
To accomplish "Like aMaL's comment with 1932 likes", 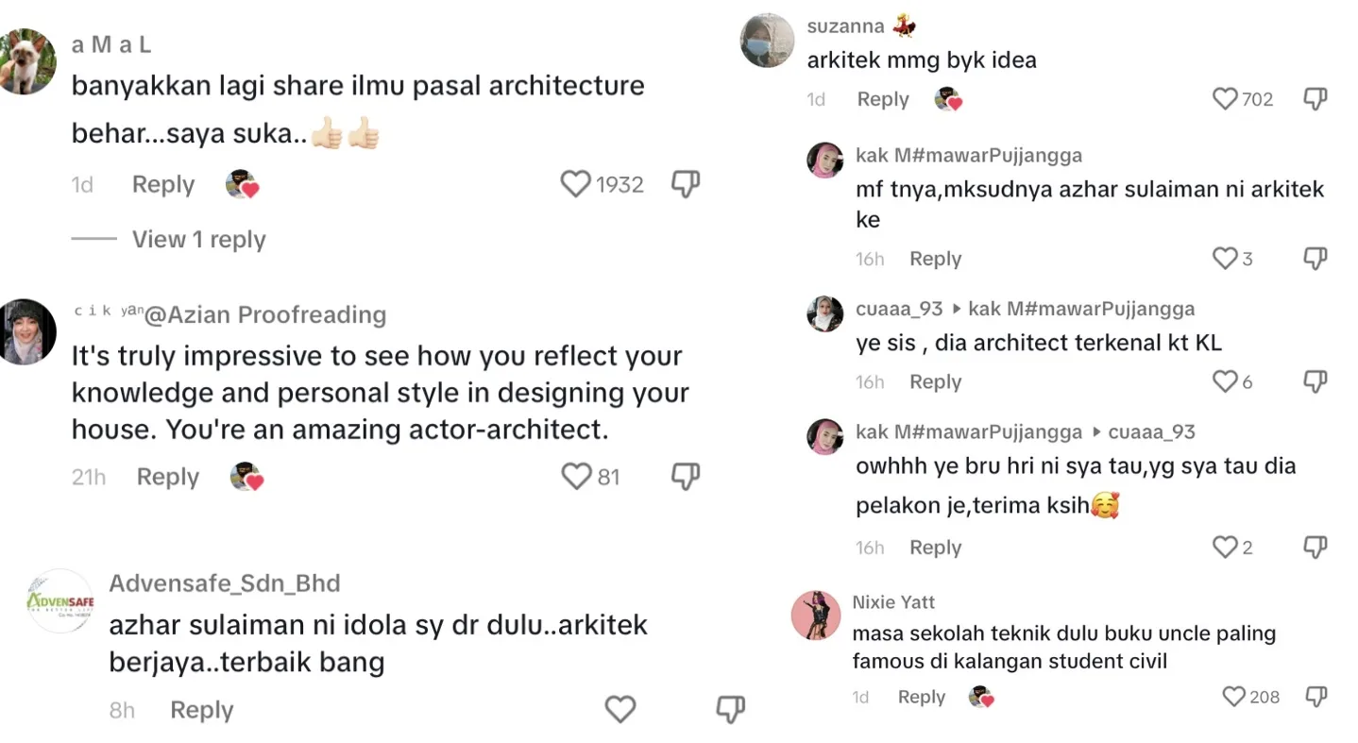I will 575,184.
